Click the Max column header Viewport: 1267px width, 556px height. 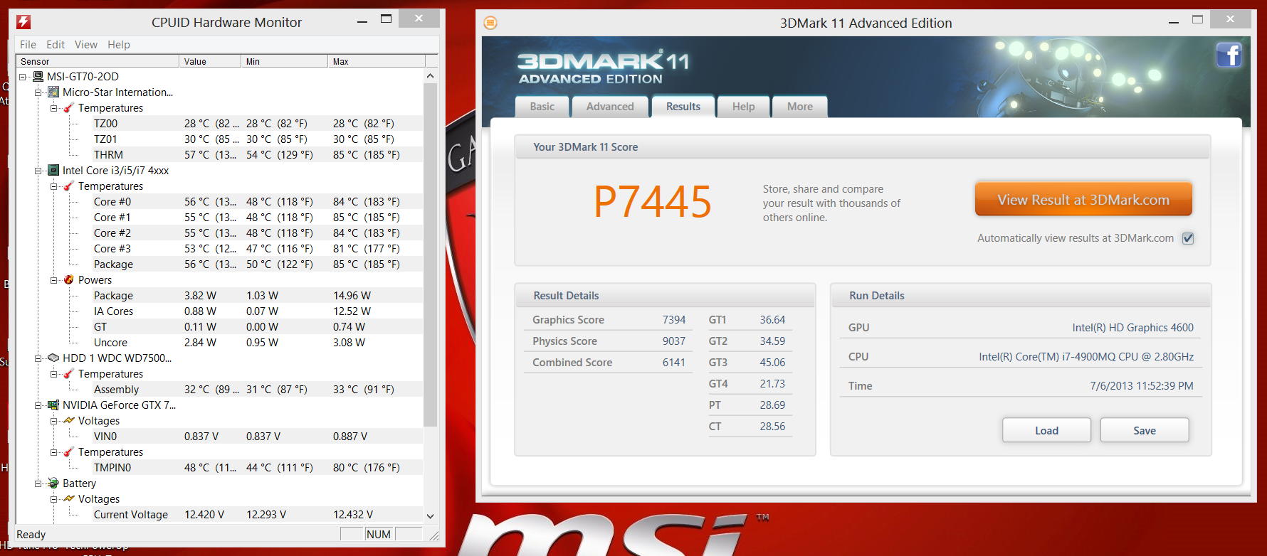tap(375, 61)
